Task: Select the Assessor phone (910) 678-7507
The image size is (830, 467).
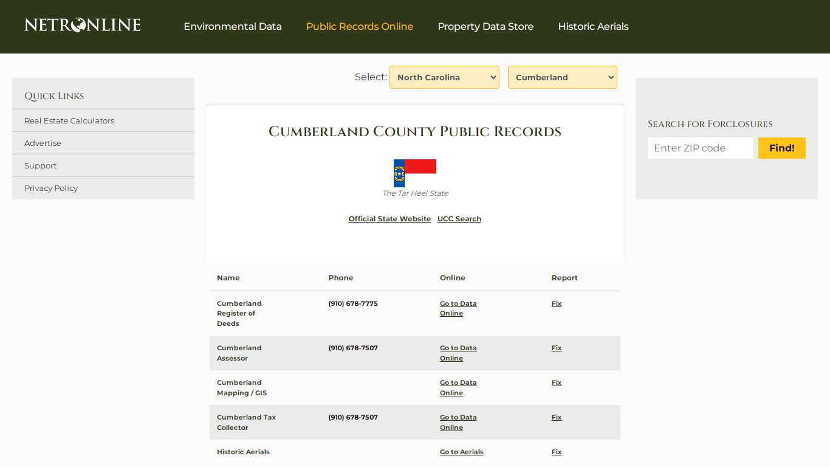Action: point(353,348)
